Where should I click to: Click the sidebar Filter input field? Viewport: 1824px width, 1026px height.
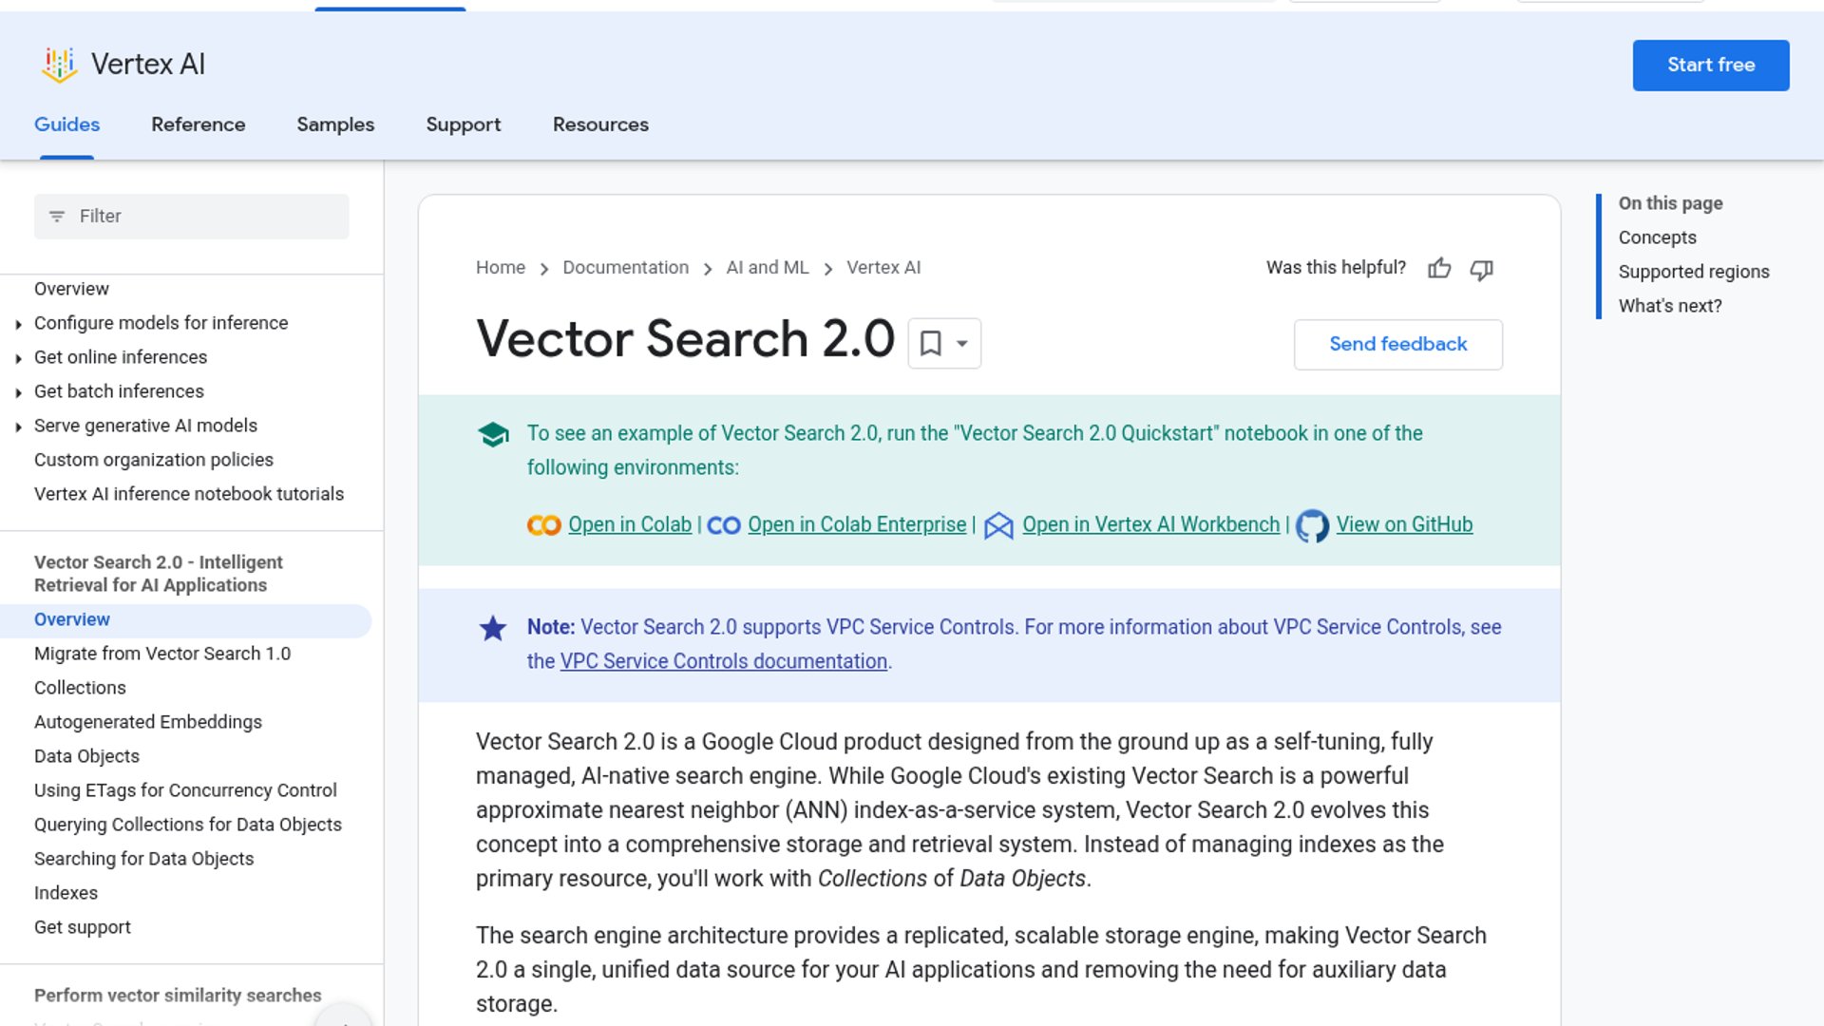click(192, 217)
